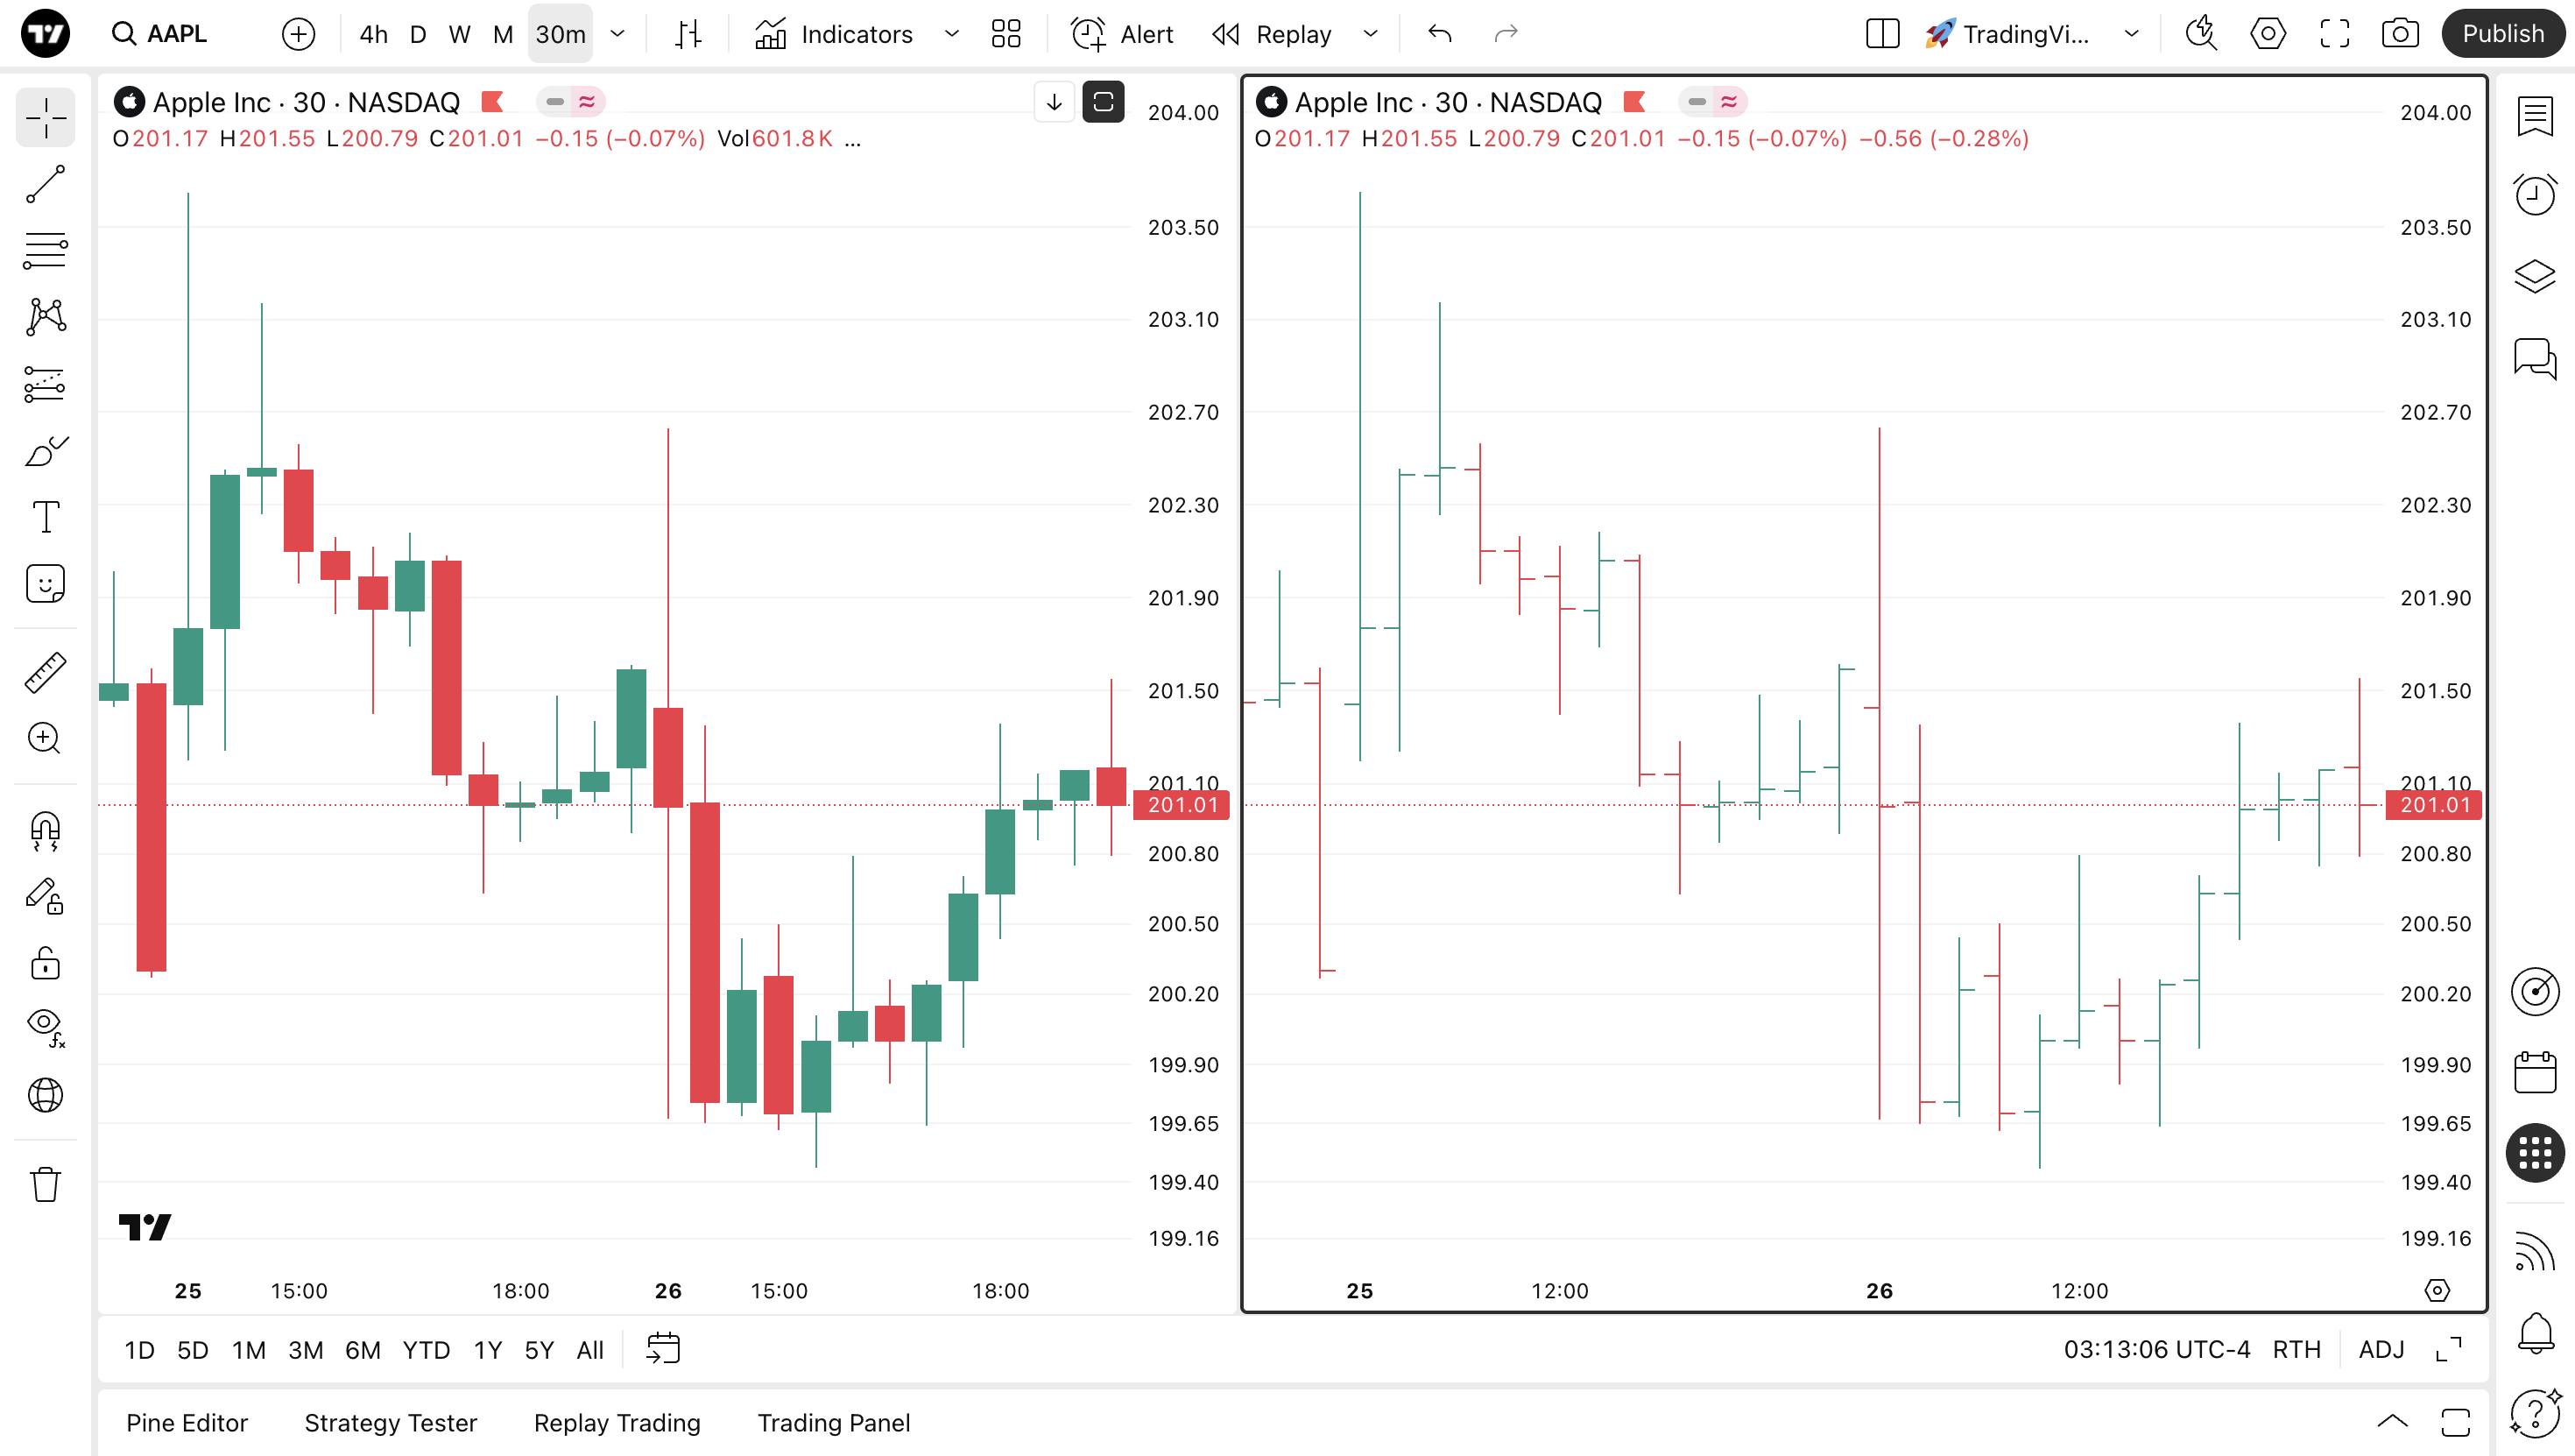The width and height of the screenshot is (2575, 1456).
Task: Switch to the Strategy Tester tab
Action: point(390,1422)
